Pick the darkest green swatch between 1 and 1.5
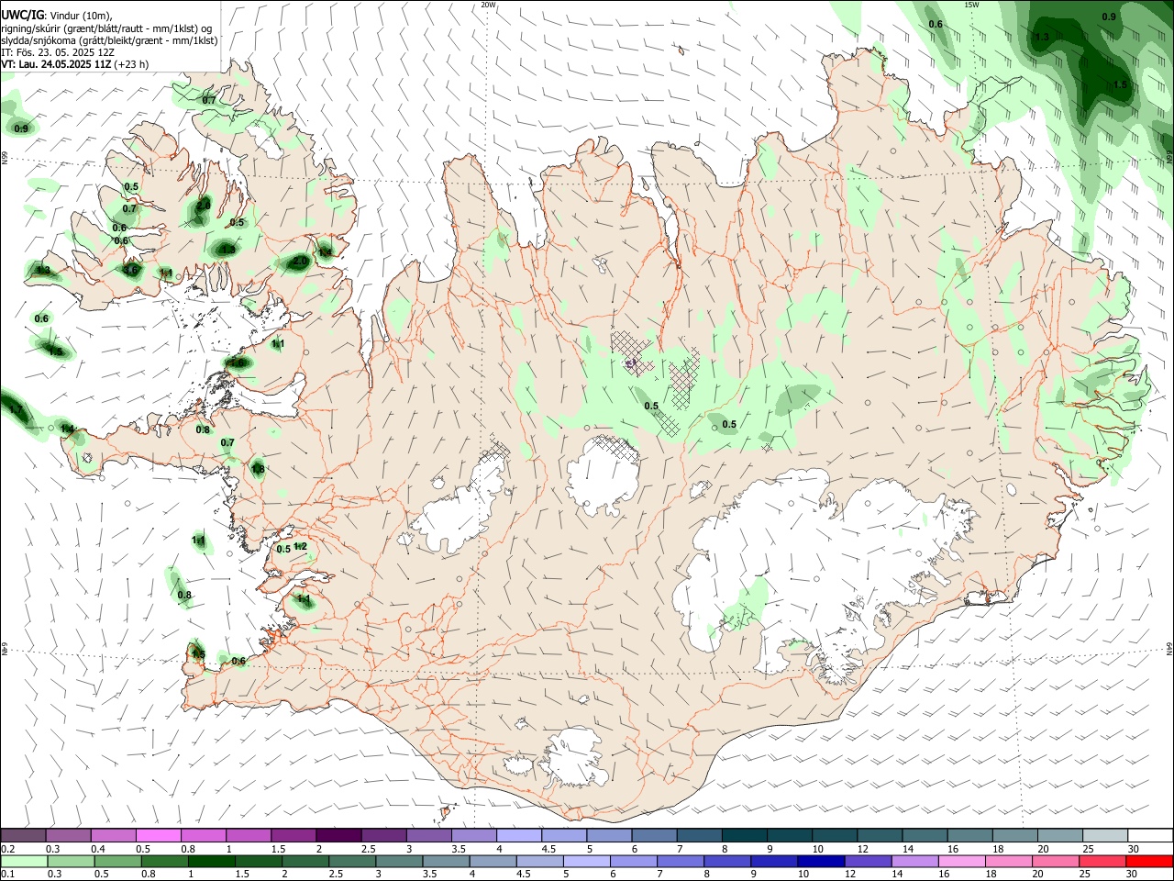The height and width of the screenshot is (881, 1174). coord(212,861)
